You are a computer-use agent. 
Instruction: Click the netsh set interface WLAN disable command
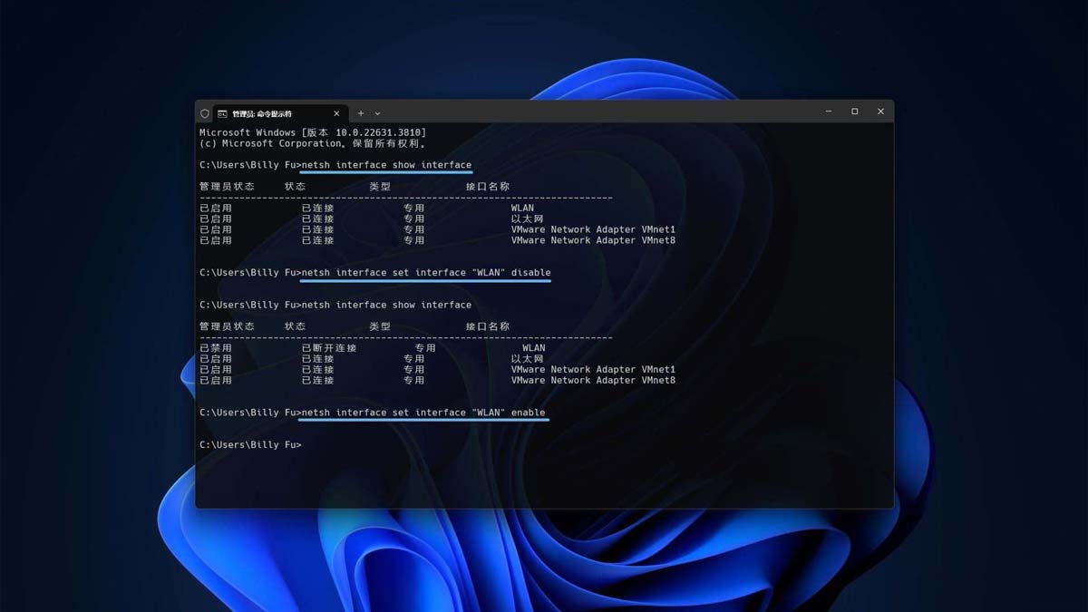(x=426, y=272)
